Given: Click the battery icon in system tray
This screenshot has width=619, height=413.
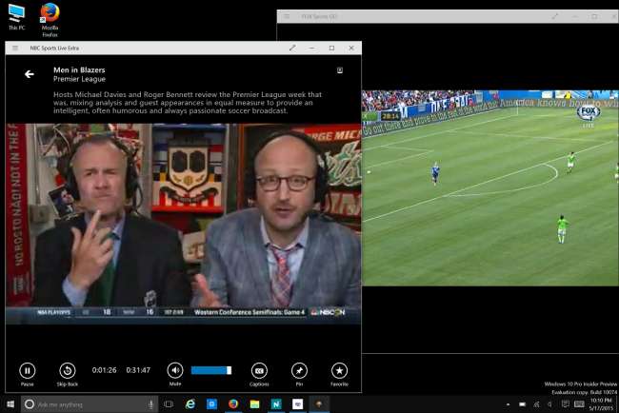Looking at the screenshot, I should coord(522,404).
